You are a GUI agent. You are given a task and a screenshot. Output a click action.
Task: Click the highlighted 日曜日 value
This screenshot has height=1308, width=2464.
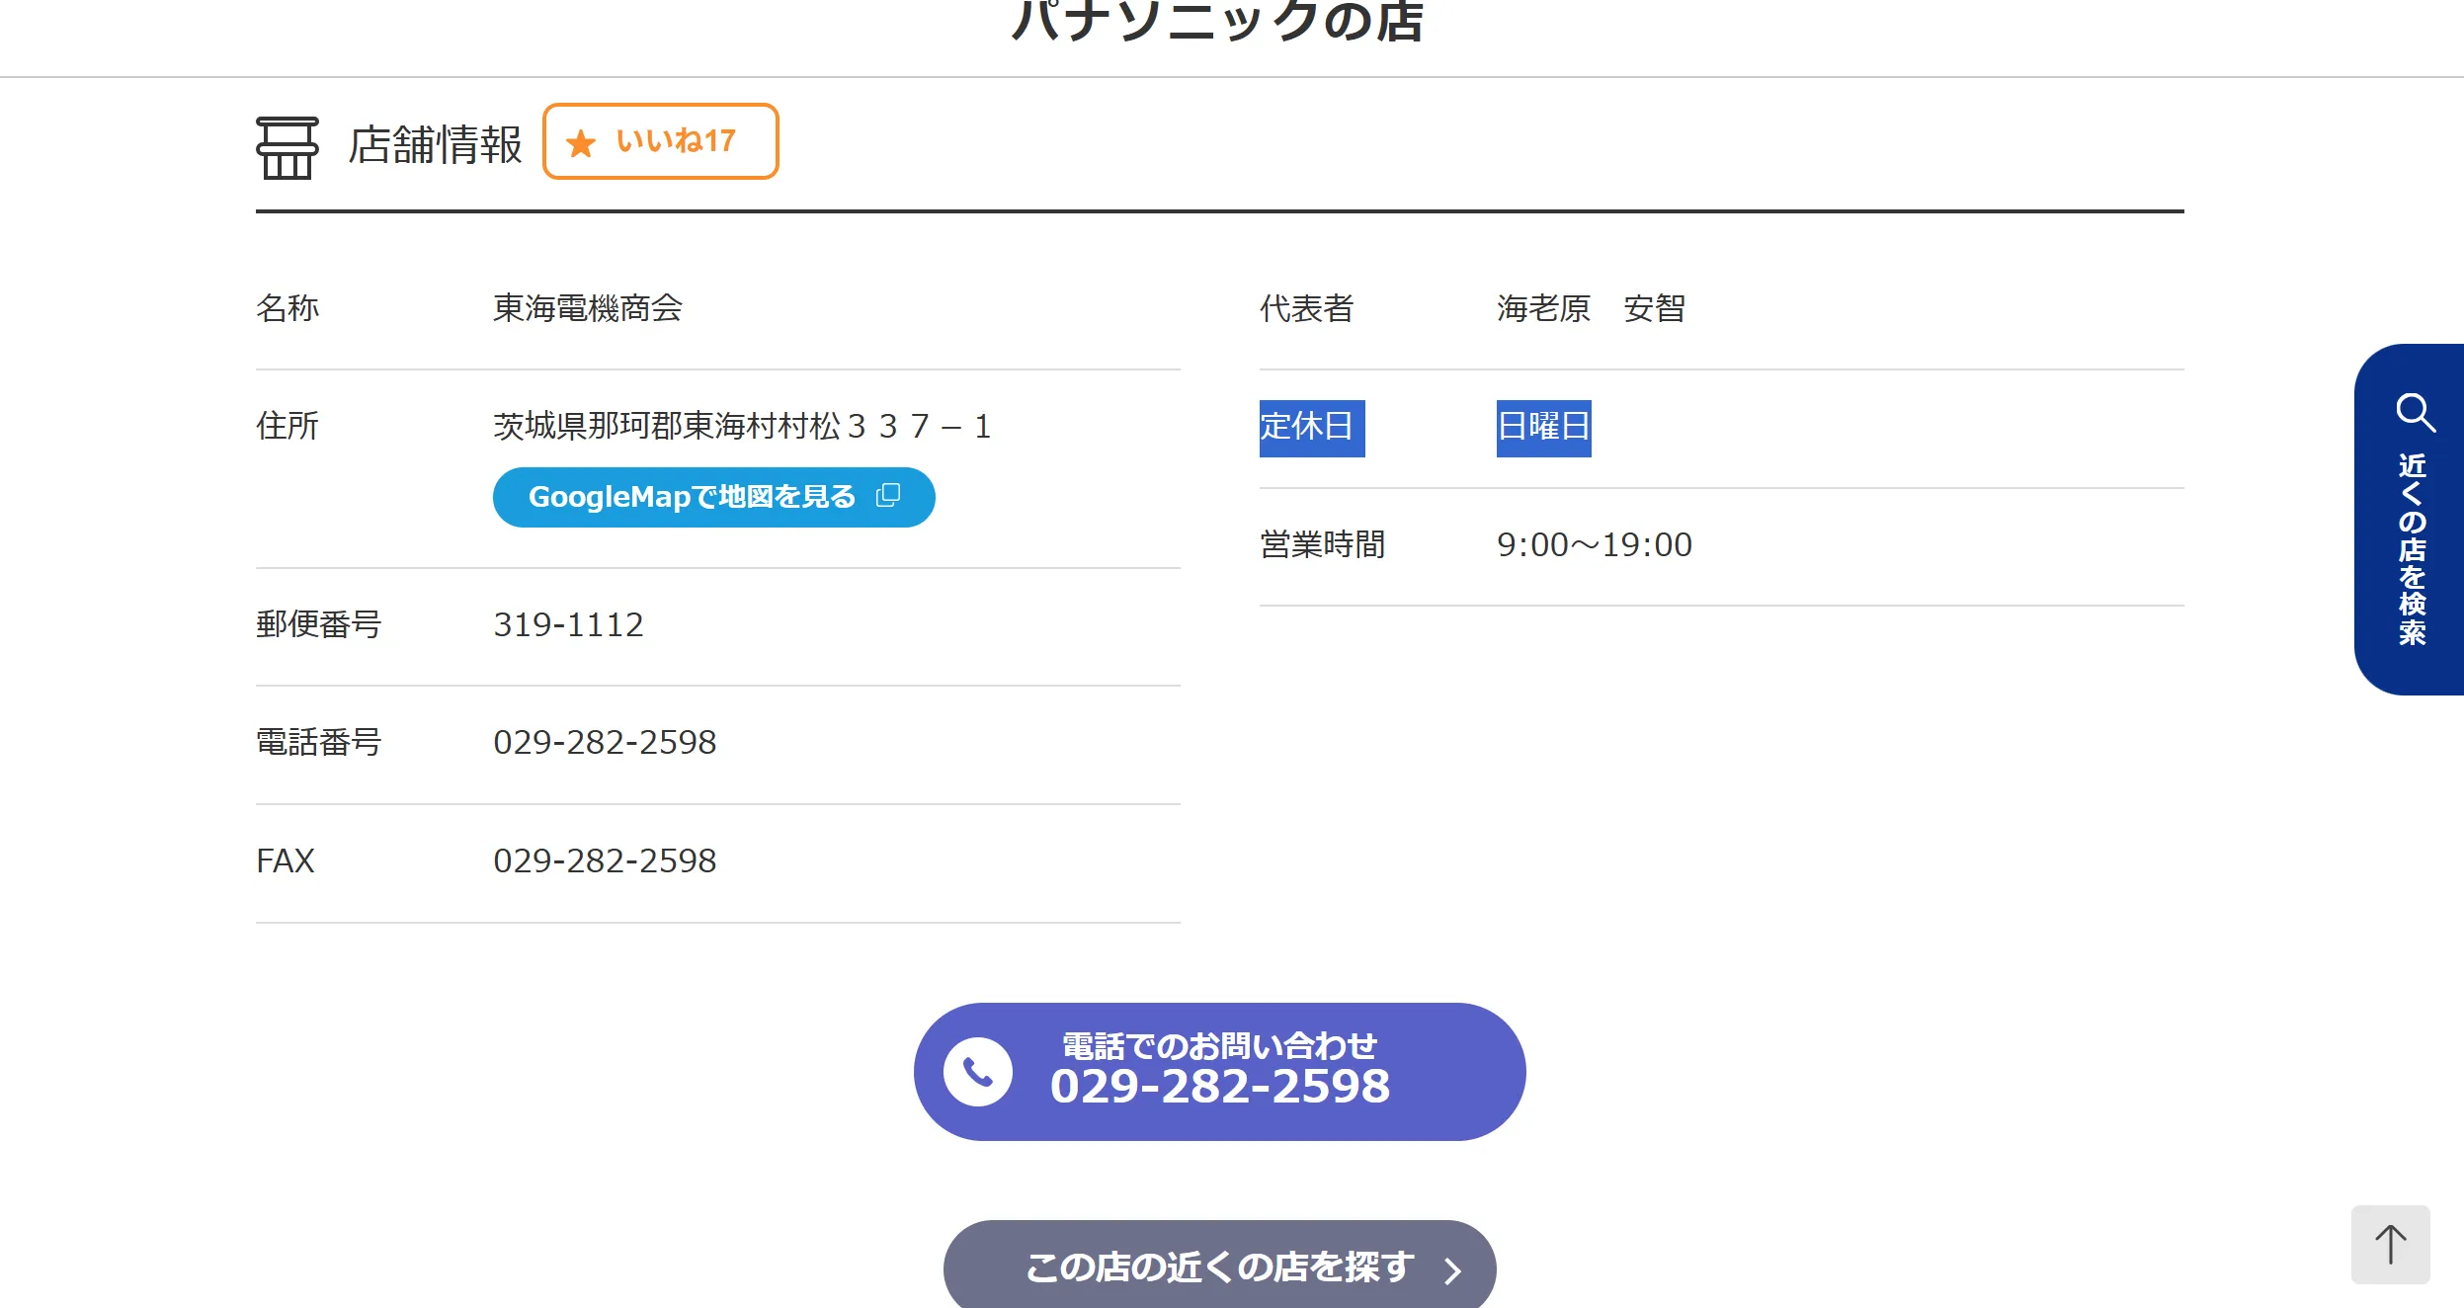click(x=1543, y=428)
